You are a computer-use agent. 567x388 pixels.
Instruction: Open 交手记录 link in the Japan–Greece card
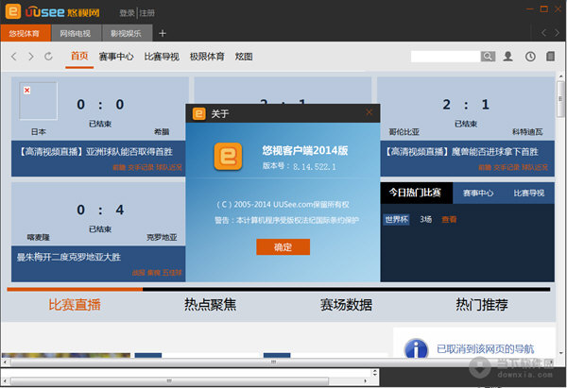pyautogui.click(x=141, y=168)
